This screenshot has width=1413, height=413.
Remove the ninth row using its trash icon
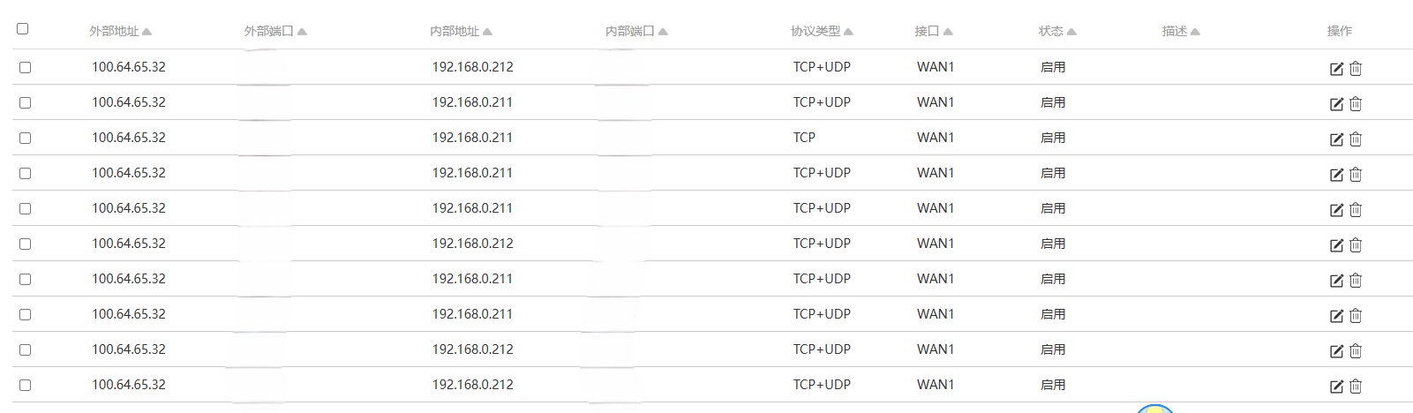[x=1356, y=351]
